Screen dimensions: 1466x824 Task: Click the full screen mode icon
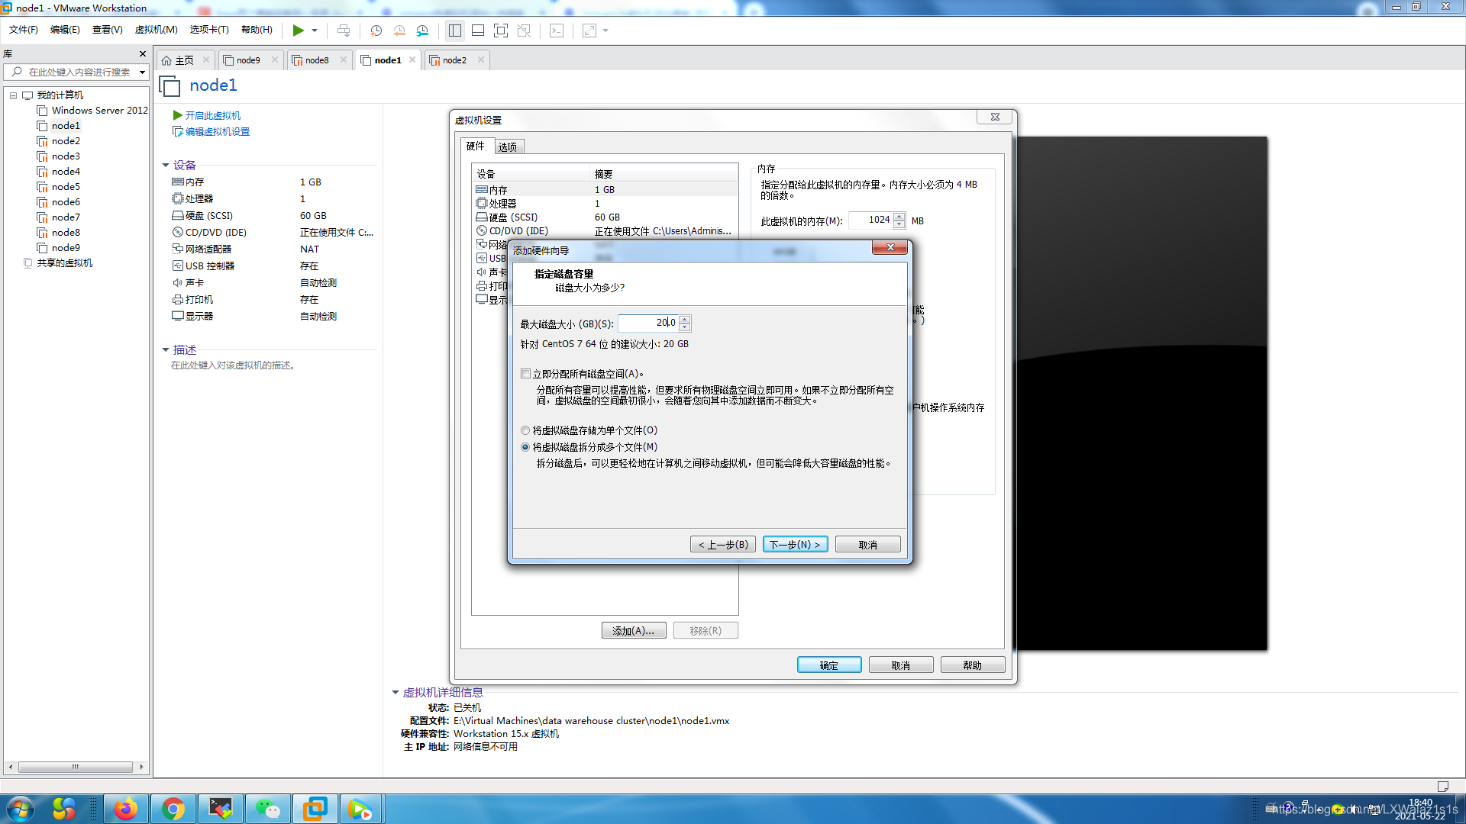[501, 31]
